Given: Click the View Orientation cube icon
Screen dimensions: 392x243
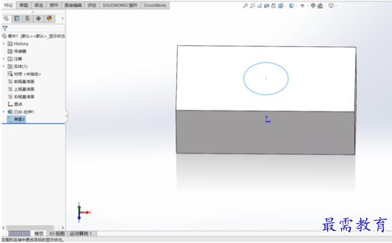Looking at the screenshot, I should click(x=281, y=6).
